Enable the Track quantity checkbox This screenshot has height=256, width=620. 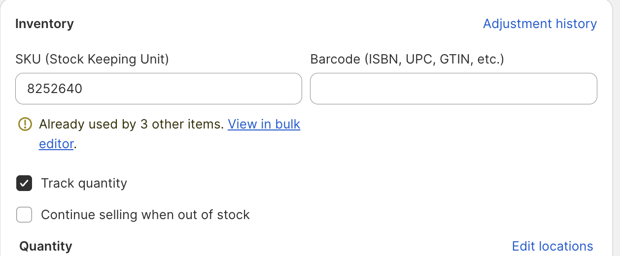(24, 183)
